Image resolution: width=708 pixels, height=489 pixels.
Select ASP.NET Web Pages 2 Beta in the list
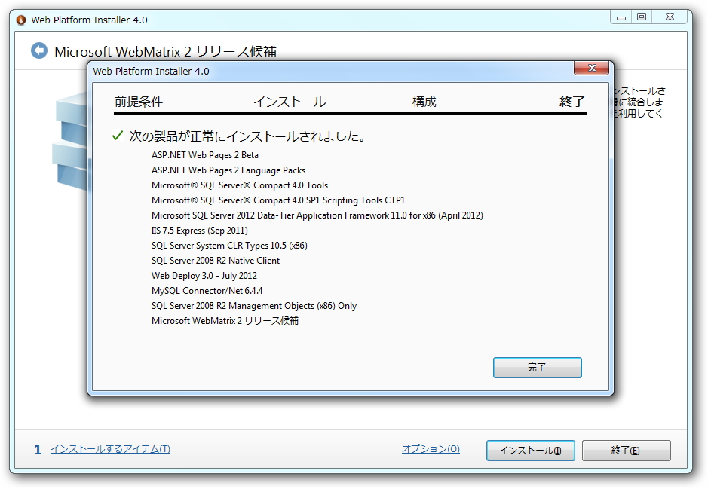point(204,154)
